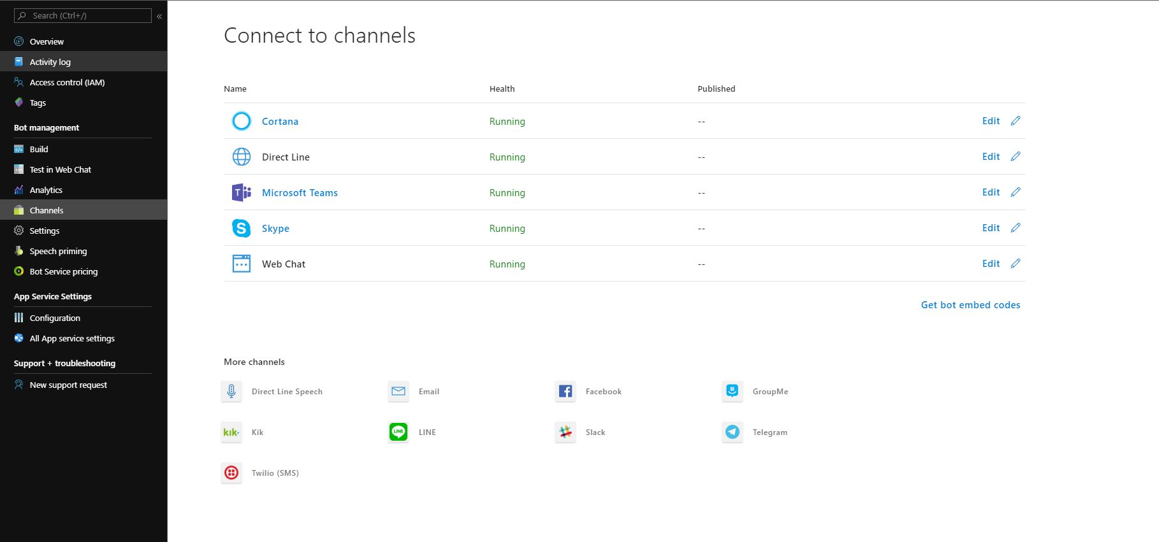1159x542 pixels.
Task: Add the Telegram channel icon
Action: (733, 432)
